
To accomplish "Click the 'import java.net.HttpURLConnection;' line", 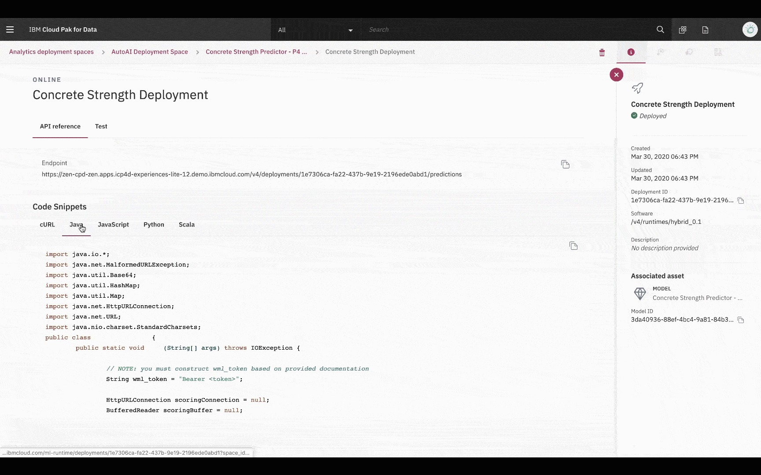I will 110,306.
